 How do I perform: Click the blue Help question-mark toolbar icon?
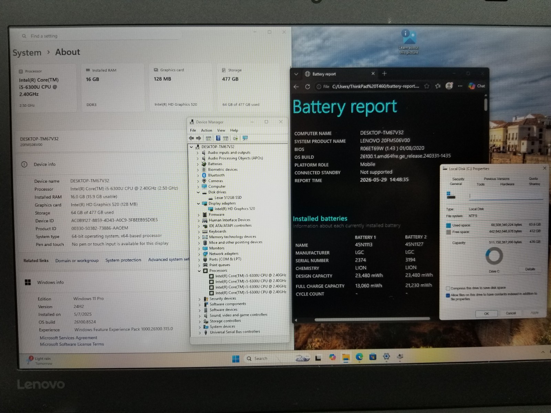(x=218, y=138)
